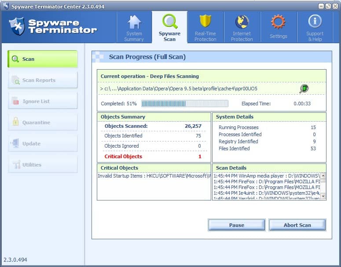Screen dimensions: 341x267
Task: Open the Internet Protection globe icon
Action: (242, 22)
